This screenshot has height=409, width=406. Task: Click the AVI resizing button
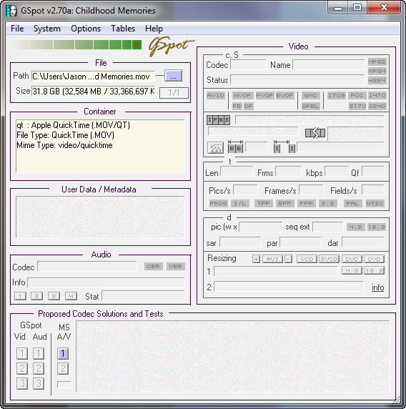coord(272,259)
